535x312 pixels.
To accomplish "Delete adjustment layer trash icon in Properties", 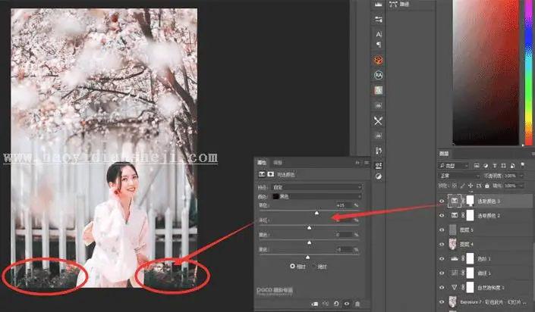I will 357,304.
